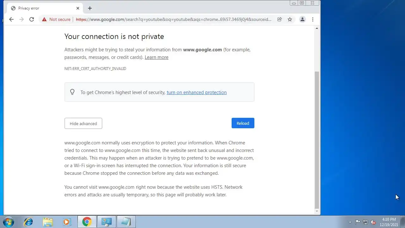This screenshot has height=228, width=405.
Task: Click the Your connection is not private heading
Action: pos(114,36)
